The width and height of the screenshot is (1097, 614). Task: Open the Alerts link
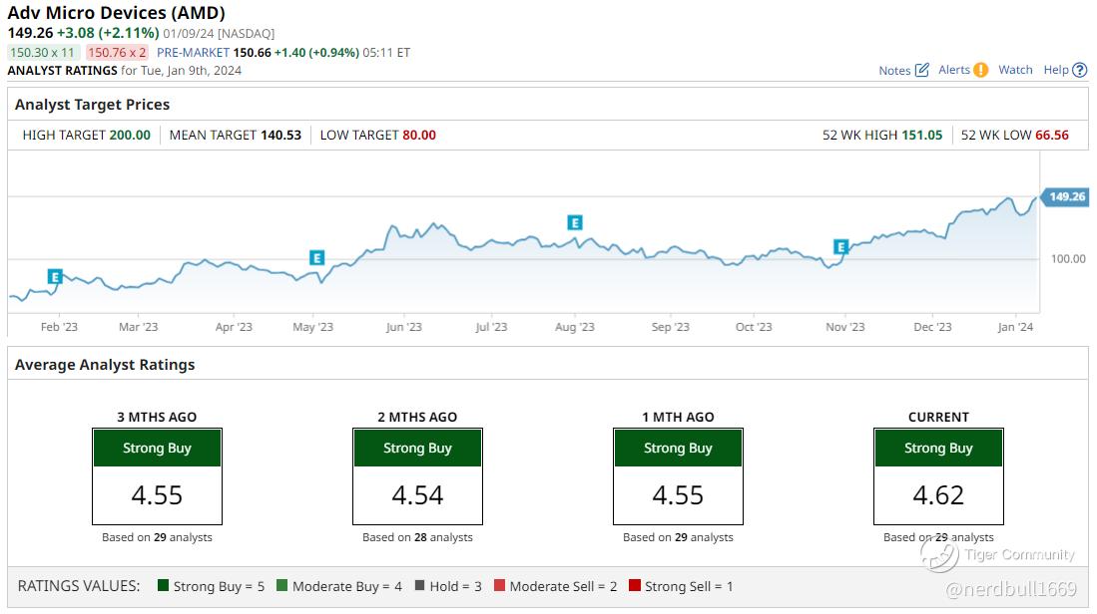tap(954, 70)
